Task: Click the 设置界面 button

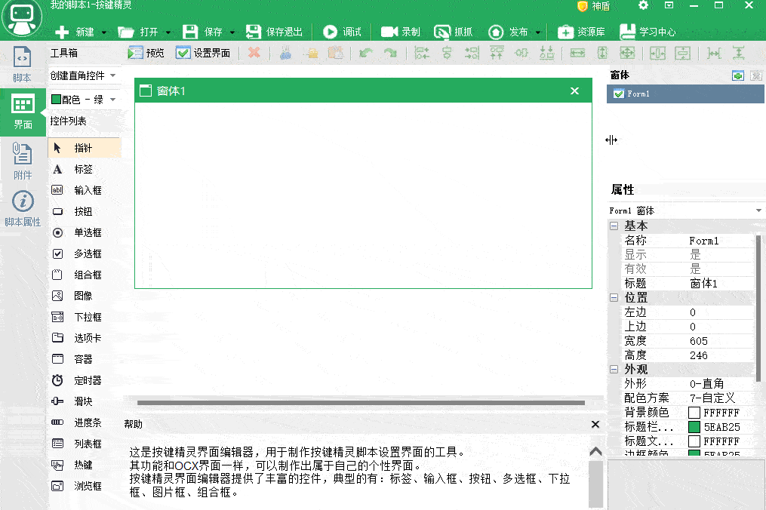Action: coord(203,53)
